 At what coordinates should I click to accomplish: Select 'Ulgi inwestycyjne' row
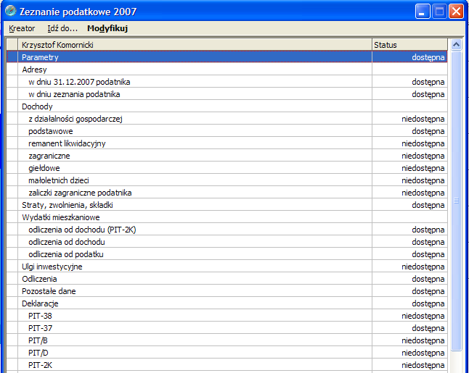227,267
